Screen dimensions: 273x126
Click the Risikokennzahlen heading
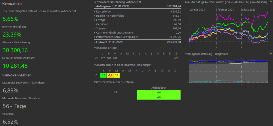pyautogui.click(x=17, y=75)
